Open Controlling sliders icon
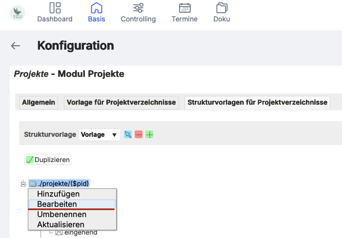The height and width of the screenshot is (238, 342). click(x=138, y=13)
